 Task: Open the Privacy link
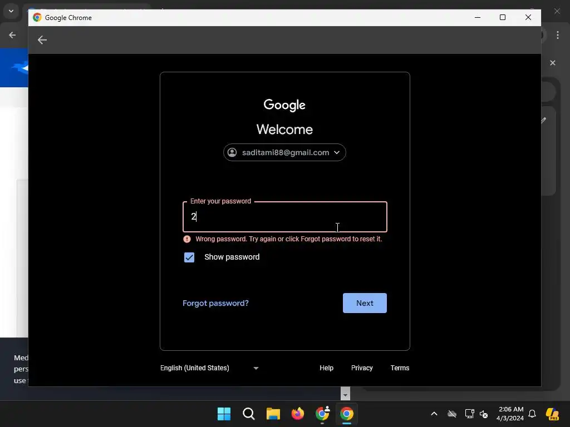coord(362,368)
